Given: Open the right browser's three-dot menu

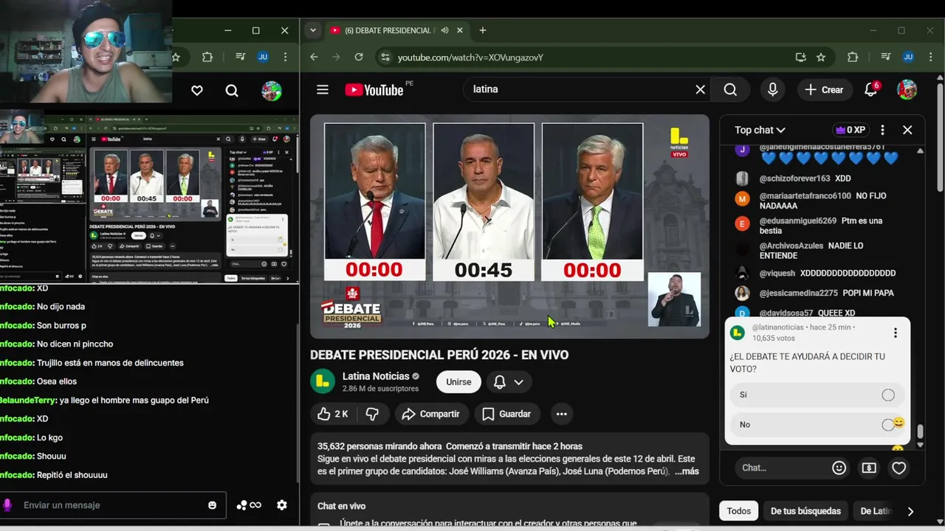Looking at the screenshot, I should point(932,57).
